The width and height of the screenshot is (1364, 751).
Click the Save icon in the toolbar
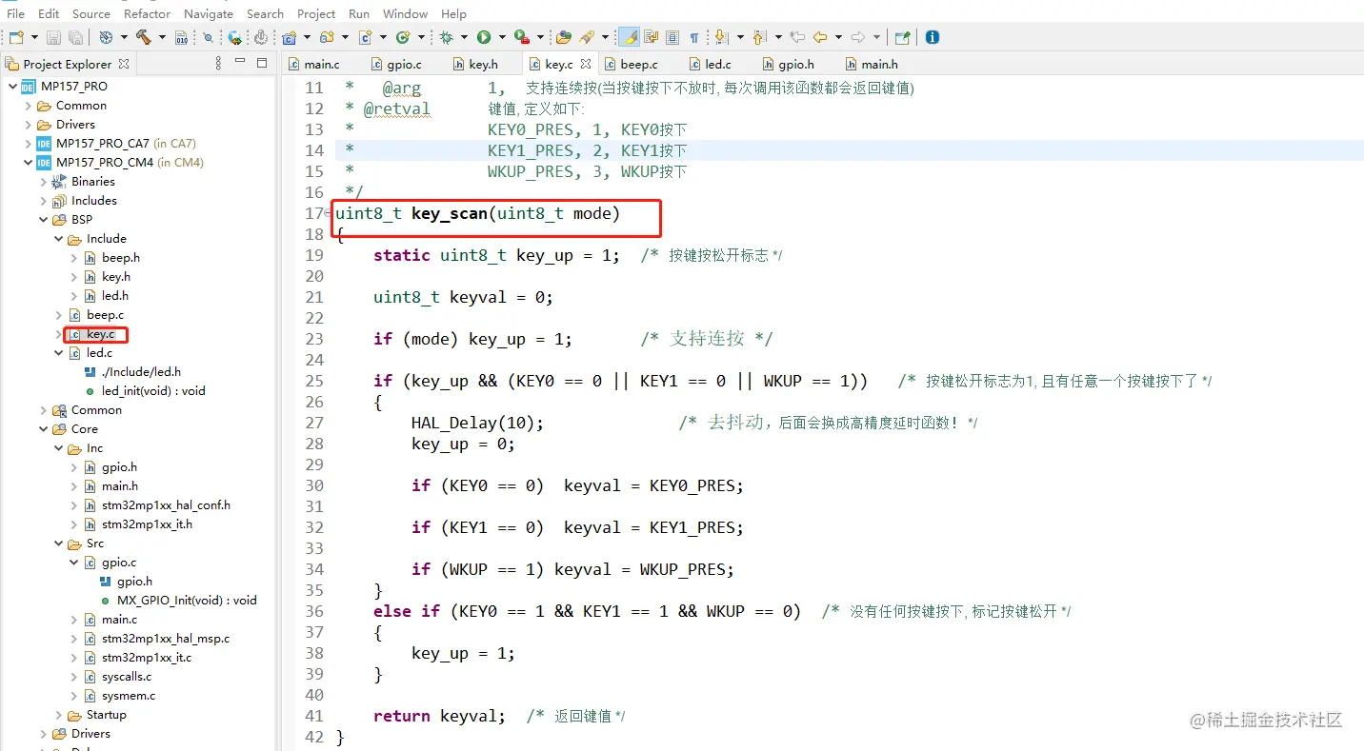click(53, 37)
